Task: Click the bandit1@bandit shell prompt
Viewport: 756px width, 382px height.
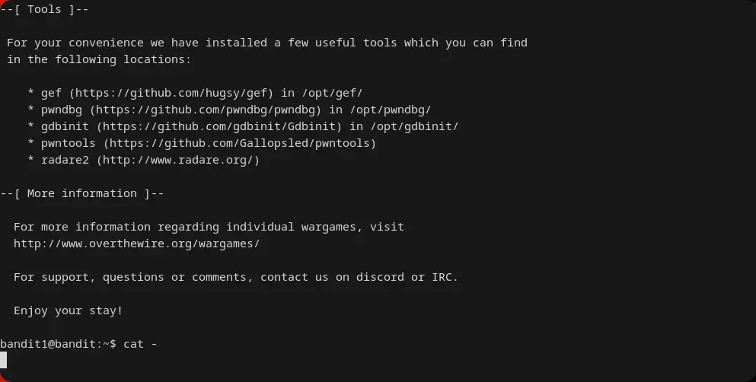Action: coord(58,344)
